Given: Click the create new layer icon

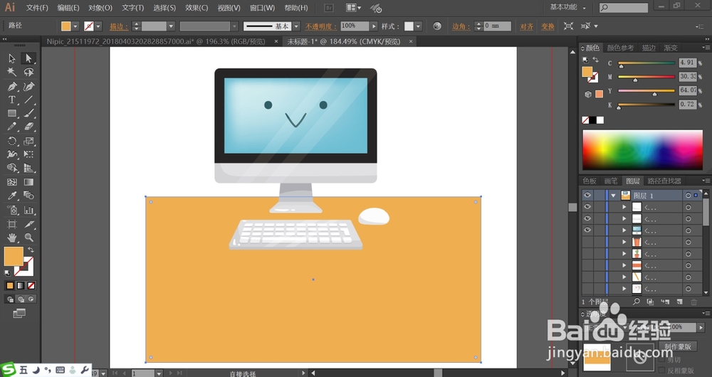Looking at the screenshot, I should (680, 302).
